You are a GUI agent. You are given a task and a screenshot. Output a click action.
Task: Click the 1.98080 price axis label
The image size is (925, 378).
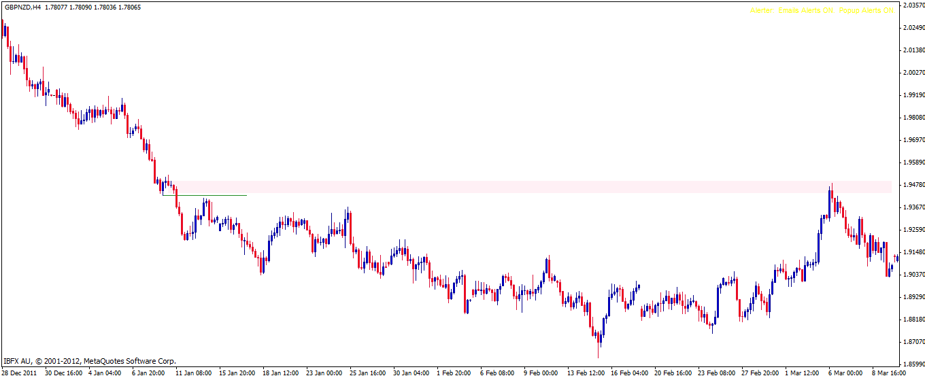coord(913,118)
